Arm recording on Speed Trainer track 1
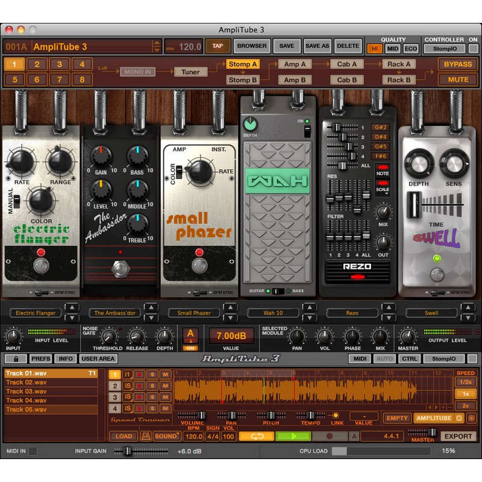Screen dimensions: 482x482 click(x=139, y=374)
